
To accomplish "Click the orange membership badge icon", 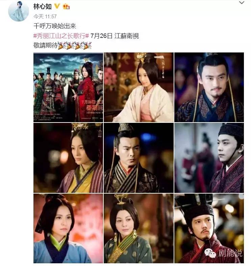I will [66, 7].
